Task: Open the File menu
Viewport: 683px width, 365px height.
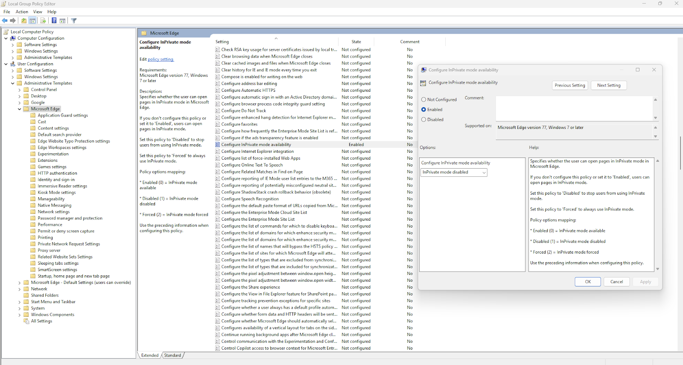Action: click(x=7, y=12)
